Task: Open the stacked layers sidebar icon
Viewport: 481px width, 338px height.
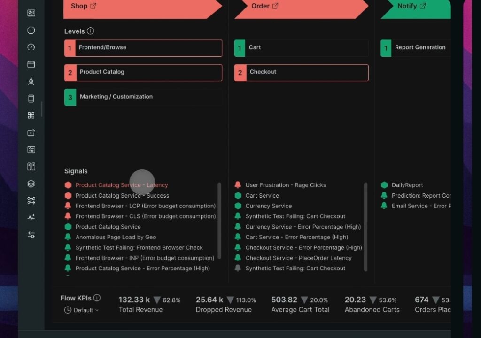Action: tap(31, 183)
